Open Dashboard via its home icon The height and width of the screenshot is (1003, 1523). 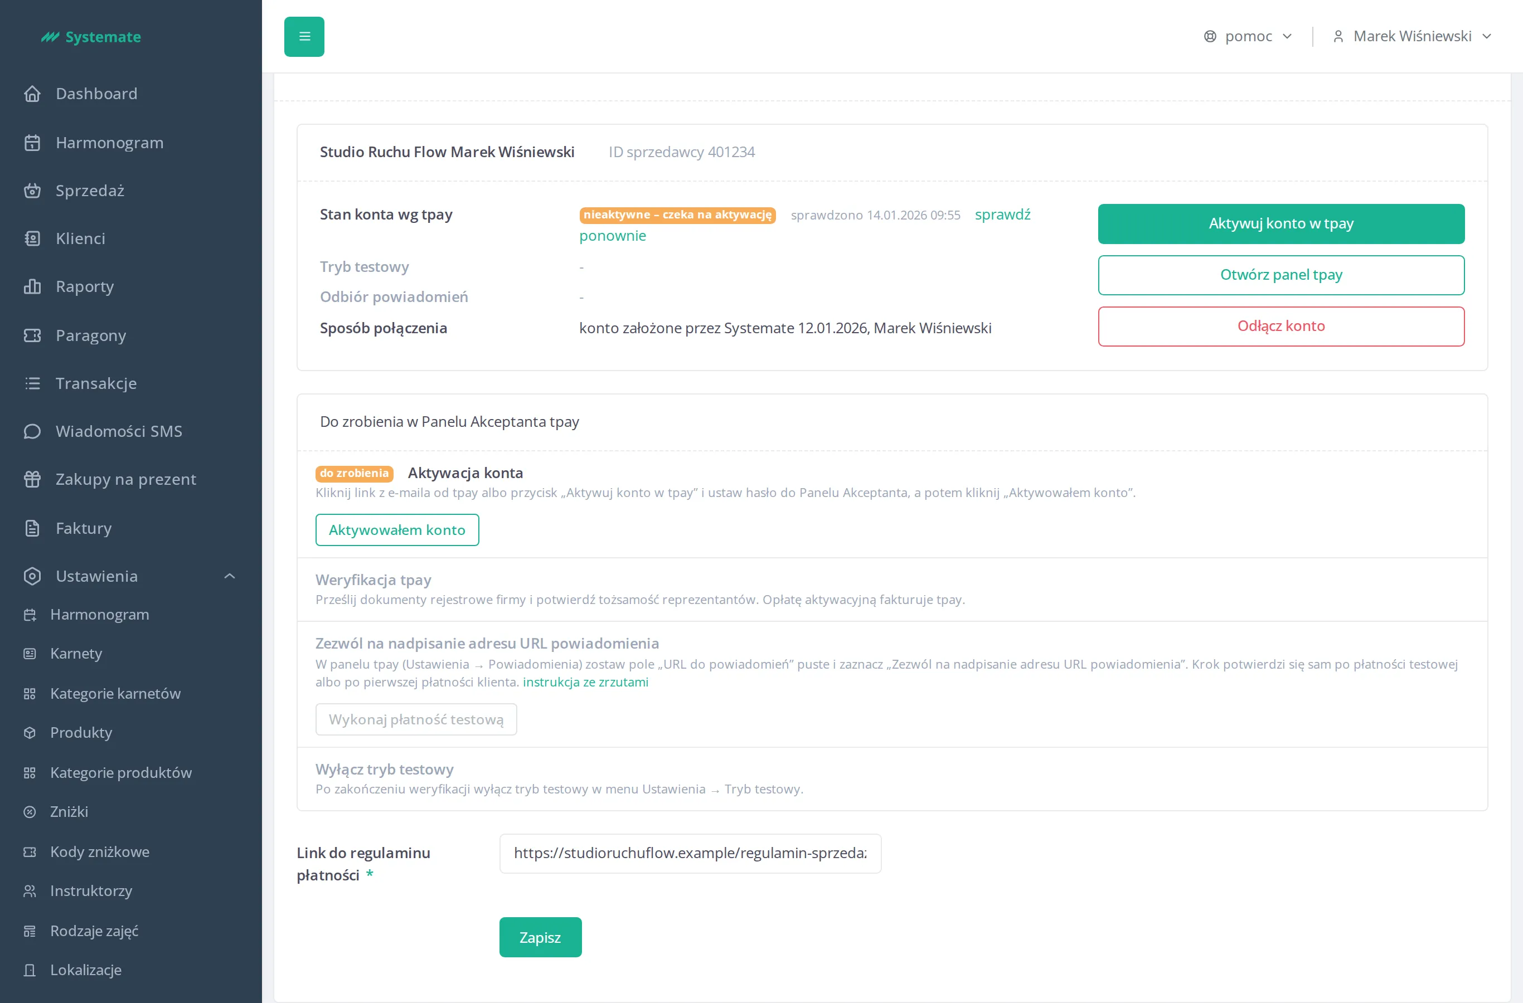point(32,94)
